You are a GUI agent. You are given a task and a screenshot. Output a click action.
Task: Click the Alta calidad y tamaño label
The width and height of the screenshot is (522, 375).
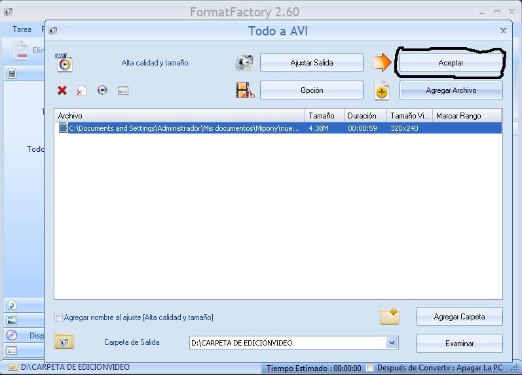click(155, 63)
